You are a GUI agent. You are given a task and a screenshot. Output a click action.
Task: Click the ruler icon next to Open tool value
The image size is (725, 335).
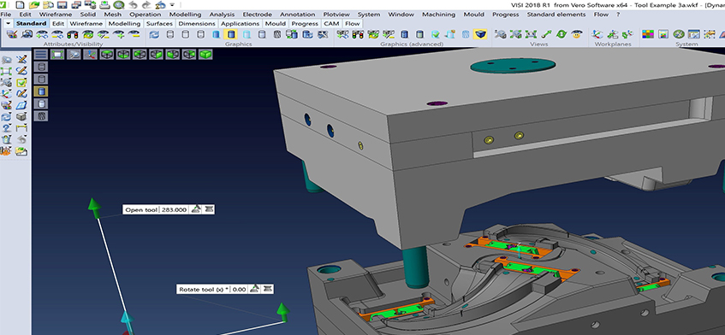tap(195, 209)
